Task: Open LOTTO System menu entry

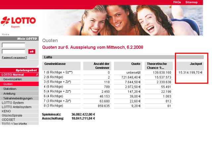Action: coord(19,103)
